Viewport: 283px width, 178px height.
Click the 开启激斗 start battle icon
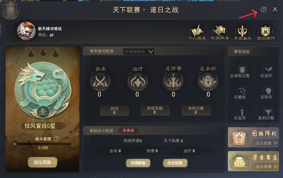(243, 33)
